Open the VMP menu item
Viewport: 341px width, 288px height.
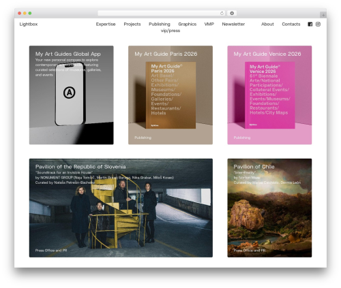pyautogui.click(x=209, y=24)
